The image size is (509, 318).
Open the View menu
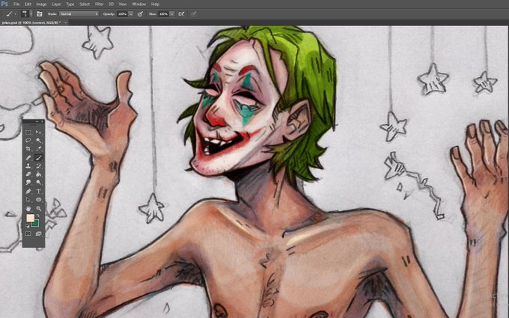(x=122, y=4)
